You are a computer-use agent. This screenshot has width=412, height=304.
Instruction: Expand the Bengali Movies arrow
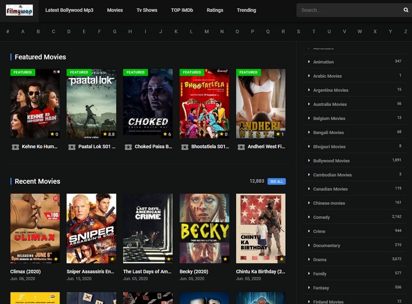pyautogui.click(x=309, y=132)
